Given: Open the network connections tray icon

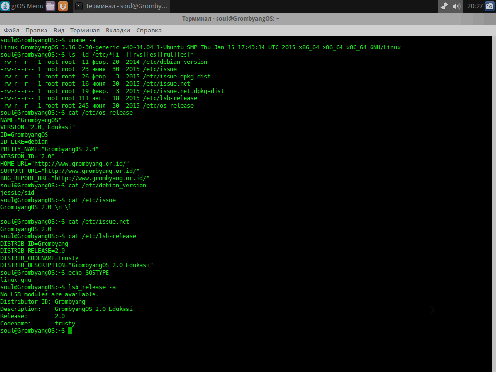Looking at the screenshot, I should click(x=444, y=6).
